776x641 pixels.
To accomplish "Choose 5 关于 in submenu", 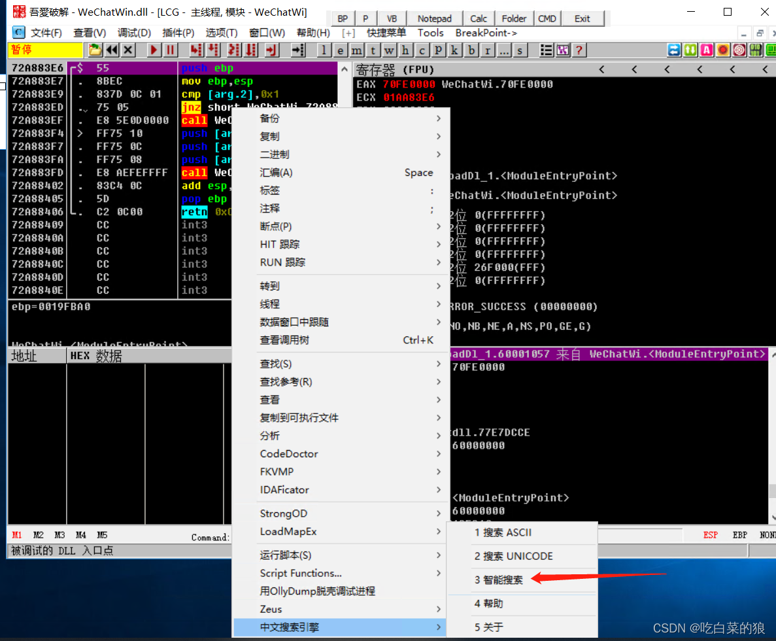I will coord(522,627).
